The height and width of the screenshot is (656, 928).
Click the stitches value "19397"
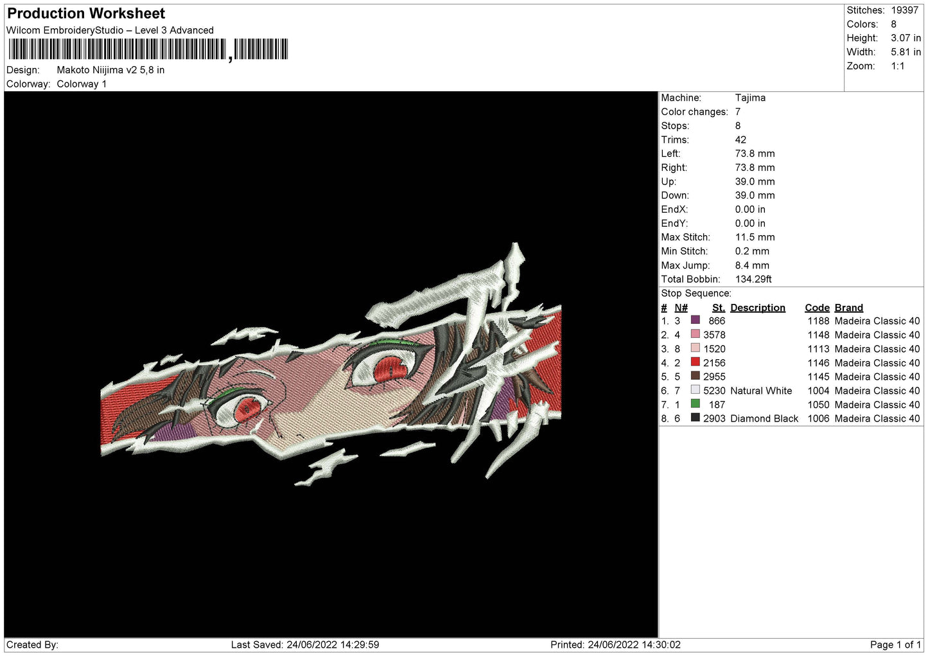904,10
